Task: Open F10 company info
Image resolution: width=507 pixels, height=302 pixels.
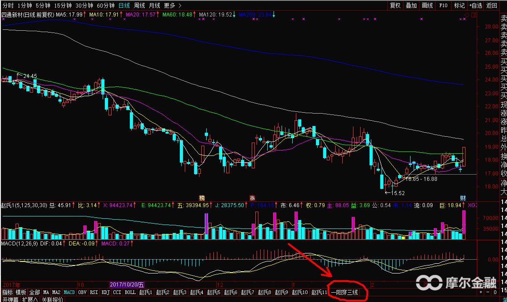Action: [x=443, y=5]
